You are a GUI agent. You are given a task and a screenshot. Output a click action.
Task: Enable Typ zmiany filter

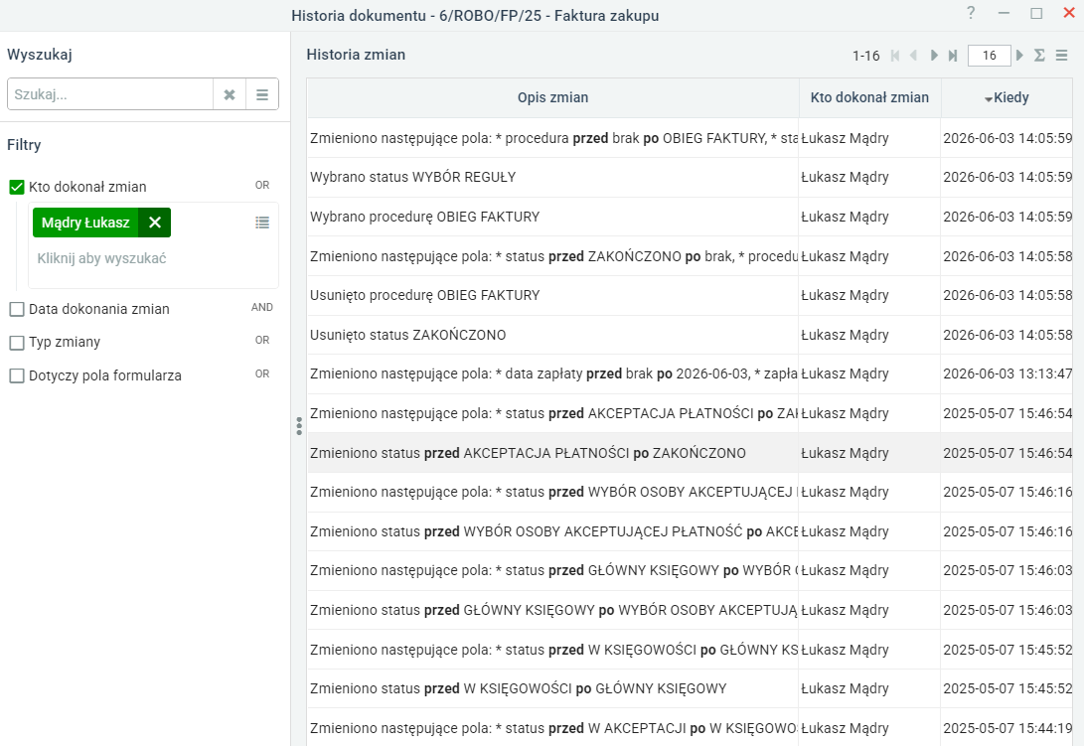pyautogui.click(x=17, y=343)
